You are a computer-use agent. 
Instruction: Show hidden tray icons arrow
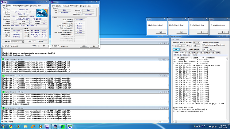click(x=207, y=127)
